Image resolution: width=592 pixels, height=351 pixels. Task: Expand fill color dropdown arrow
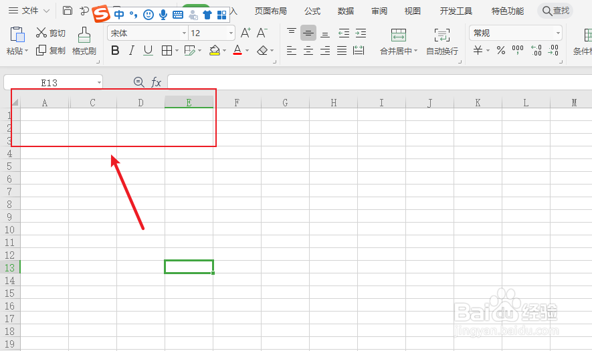point(224,51)
